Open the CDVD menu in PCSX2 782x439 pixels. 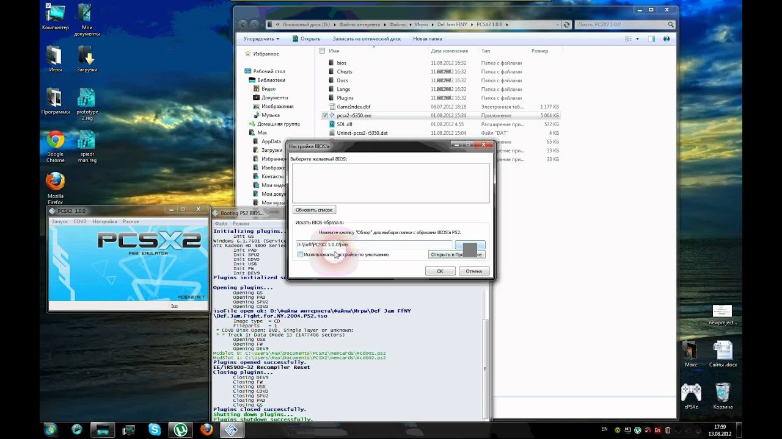click(x=80, y=221)
